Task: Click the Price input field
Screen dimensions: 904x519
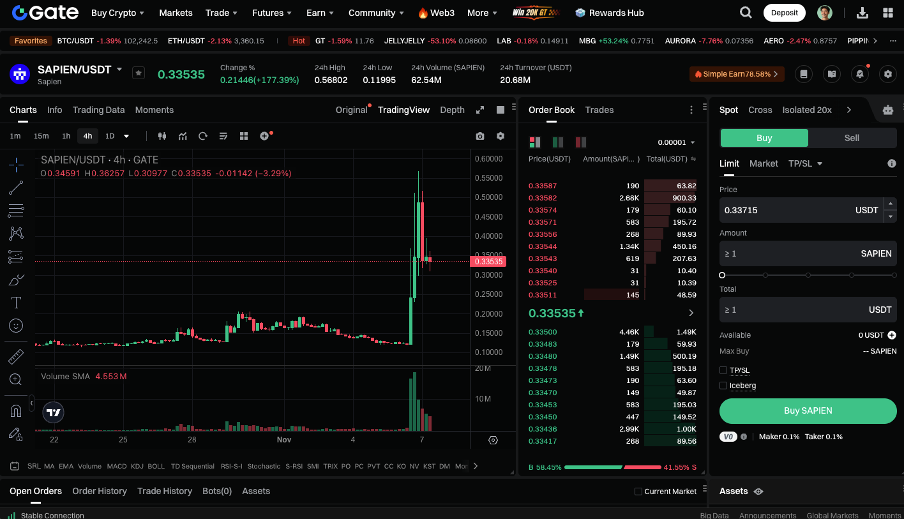Action: pos(801,210)
